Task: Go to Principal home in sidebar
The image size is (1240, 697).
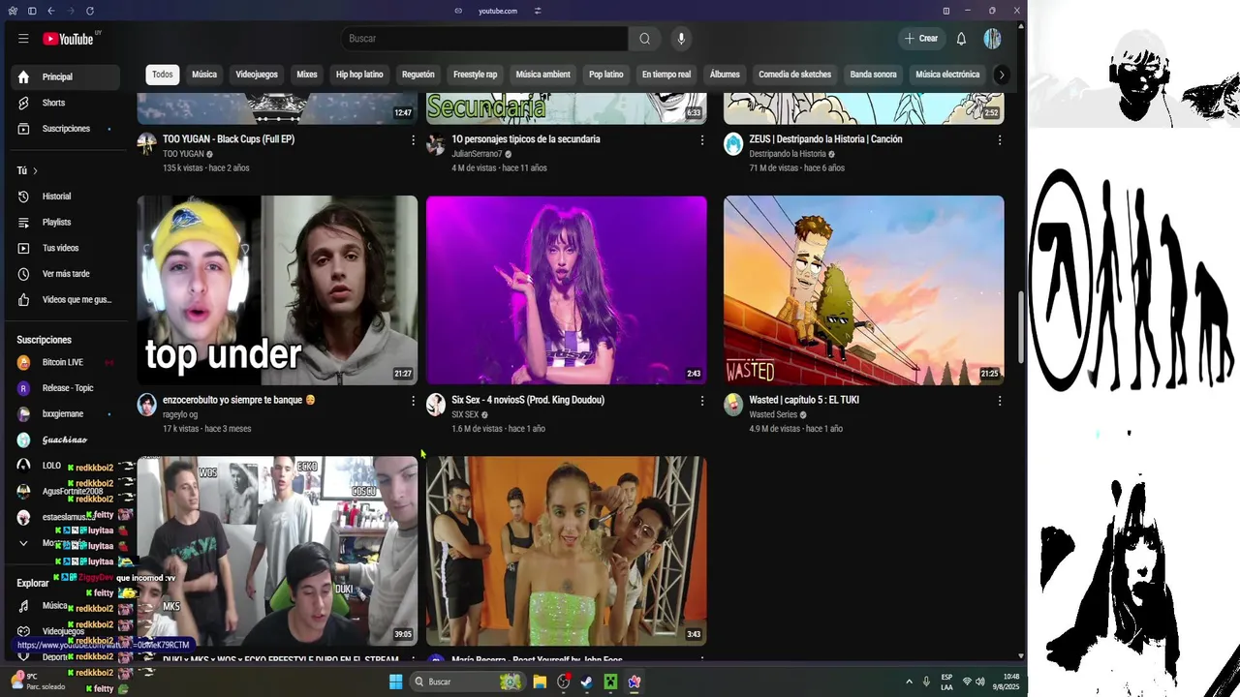Action: coord(66,76)
